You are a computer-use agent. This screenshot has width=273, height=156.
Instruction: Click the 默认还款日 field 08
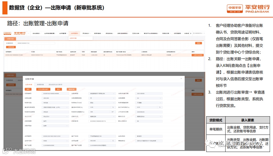pyautogui.click(x=149, y=121)
